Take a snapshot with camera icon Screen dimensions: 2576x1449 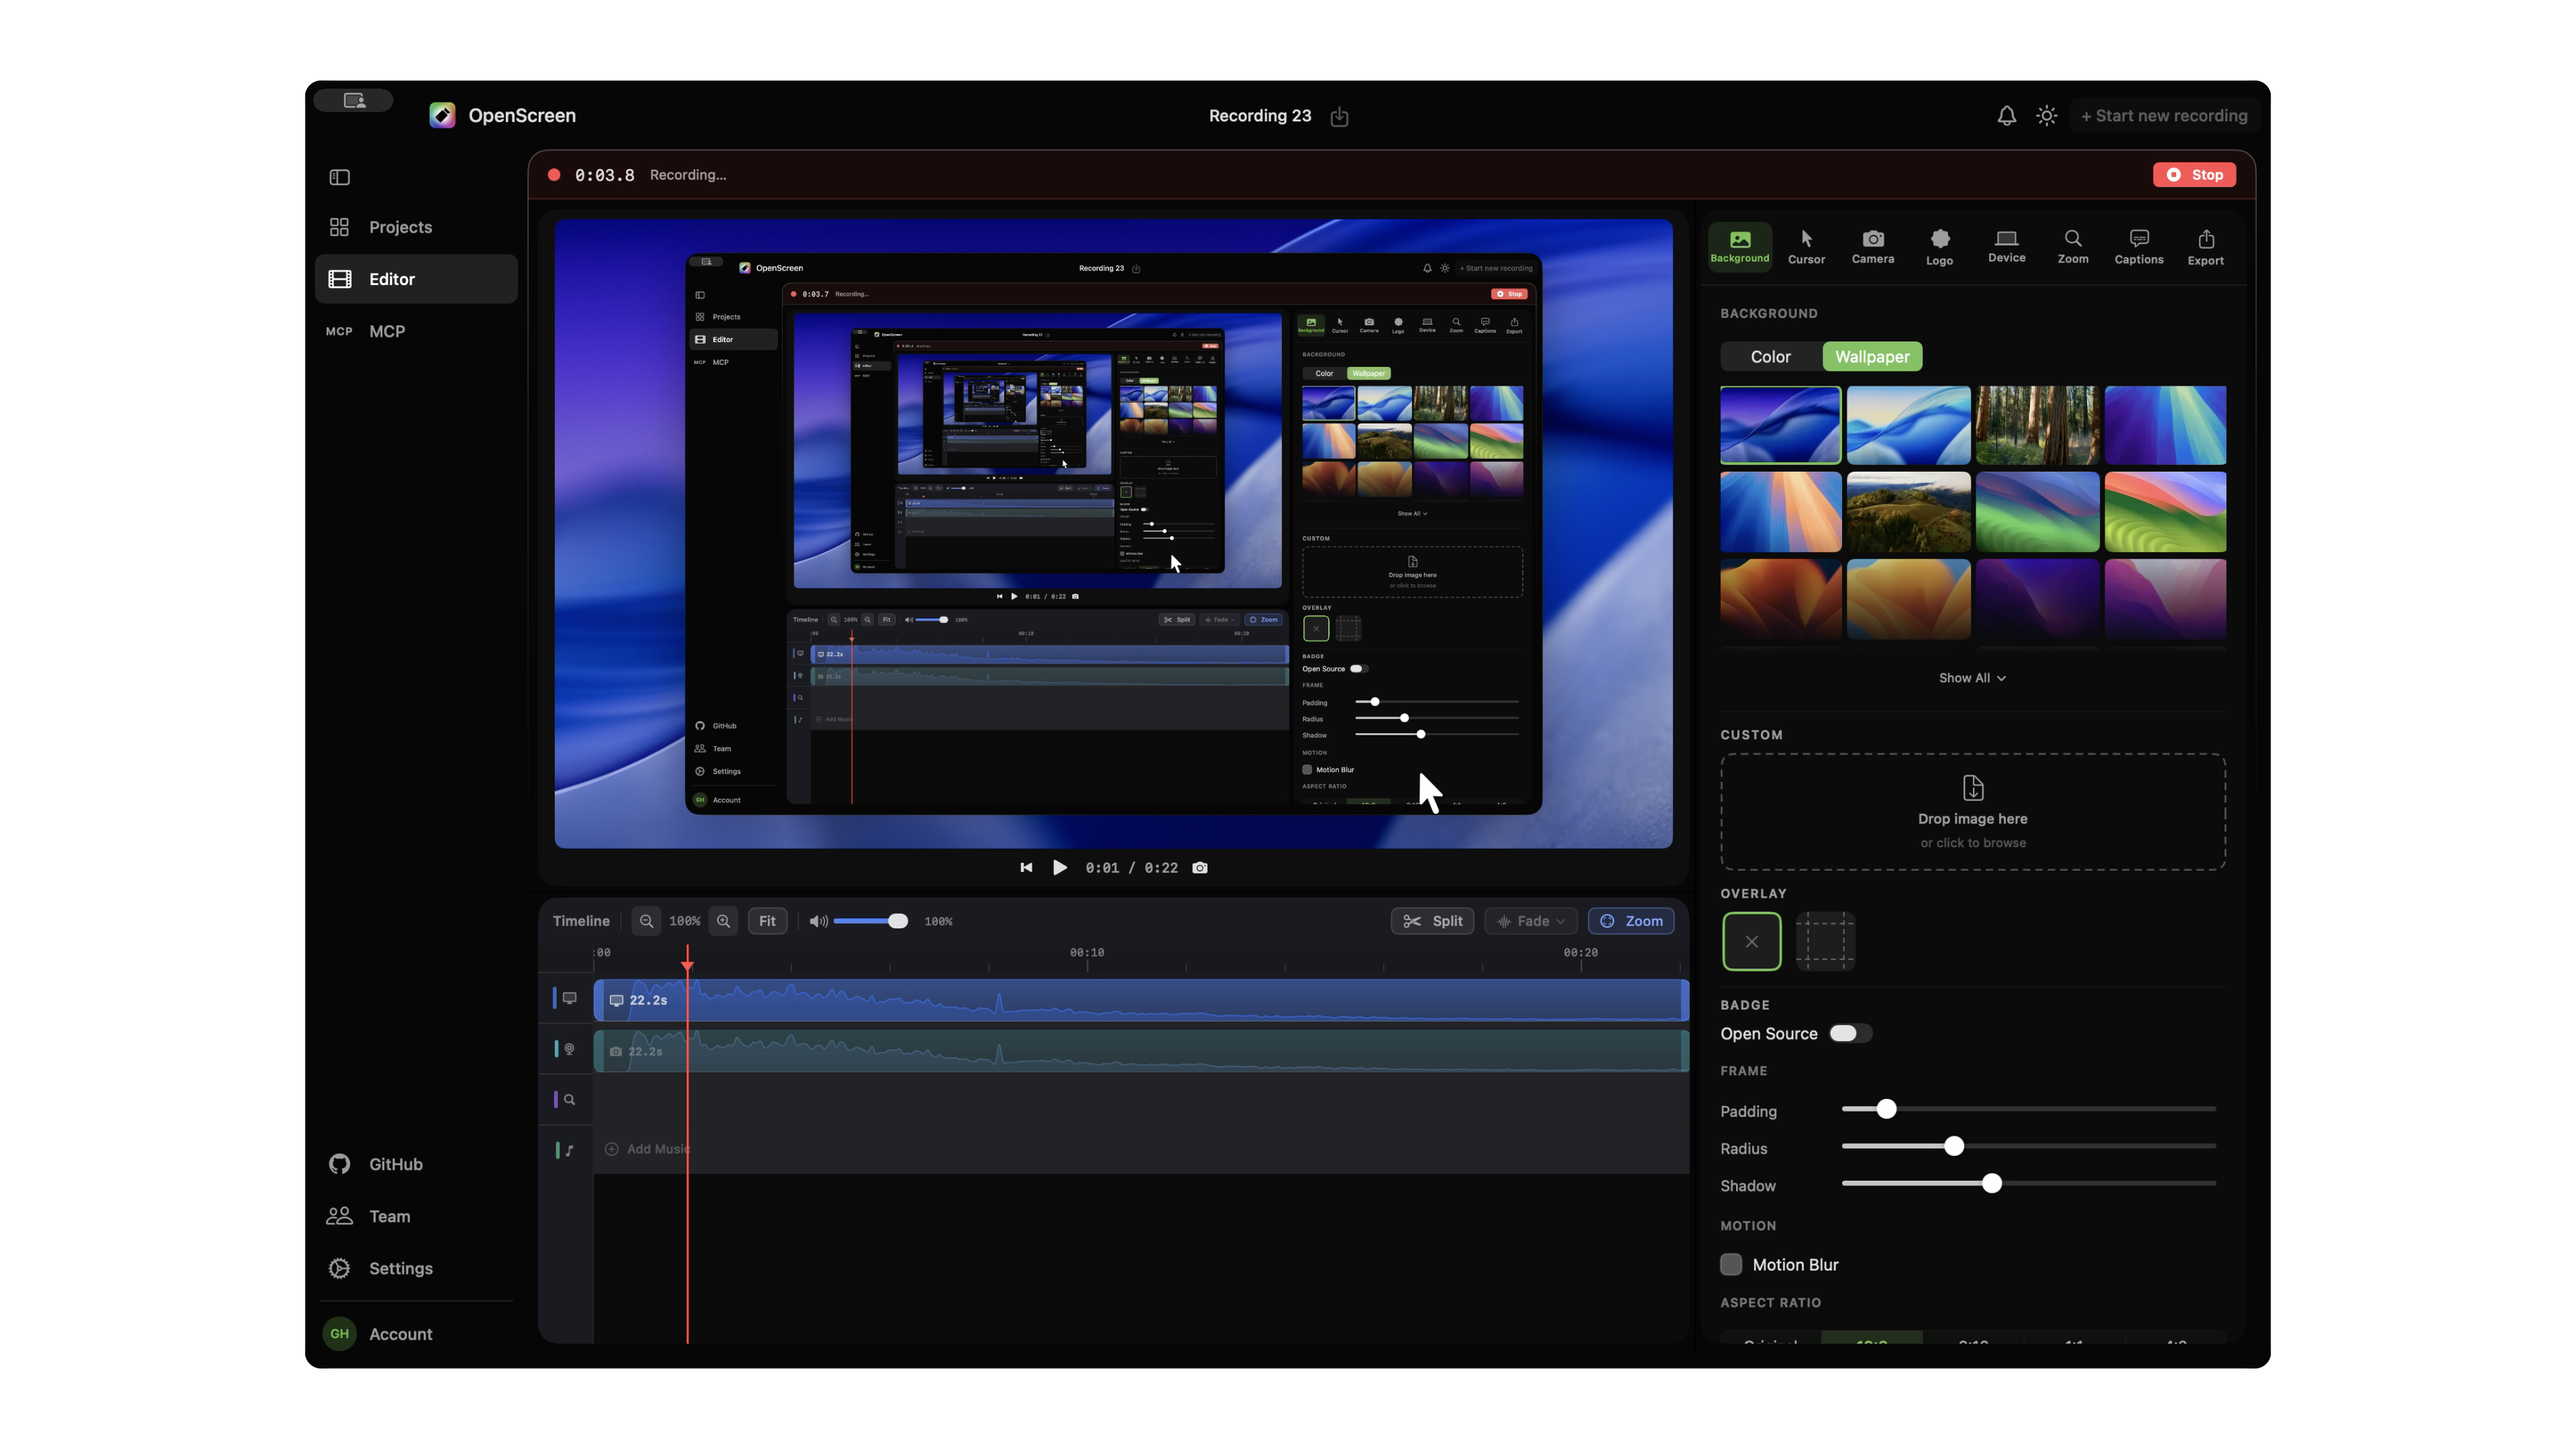tap(1200, 868)
